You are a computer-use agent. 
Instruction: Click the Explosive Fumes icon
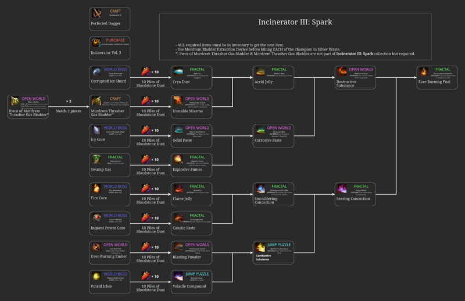[x=178, y=159]
